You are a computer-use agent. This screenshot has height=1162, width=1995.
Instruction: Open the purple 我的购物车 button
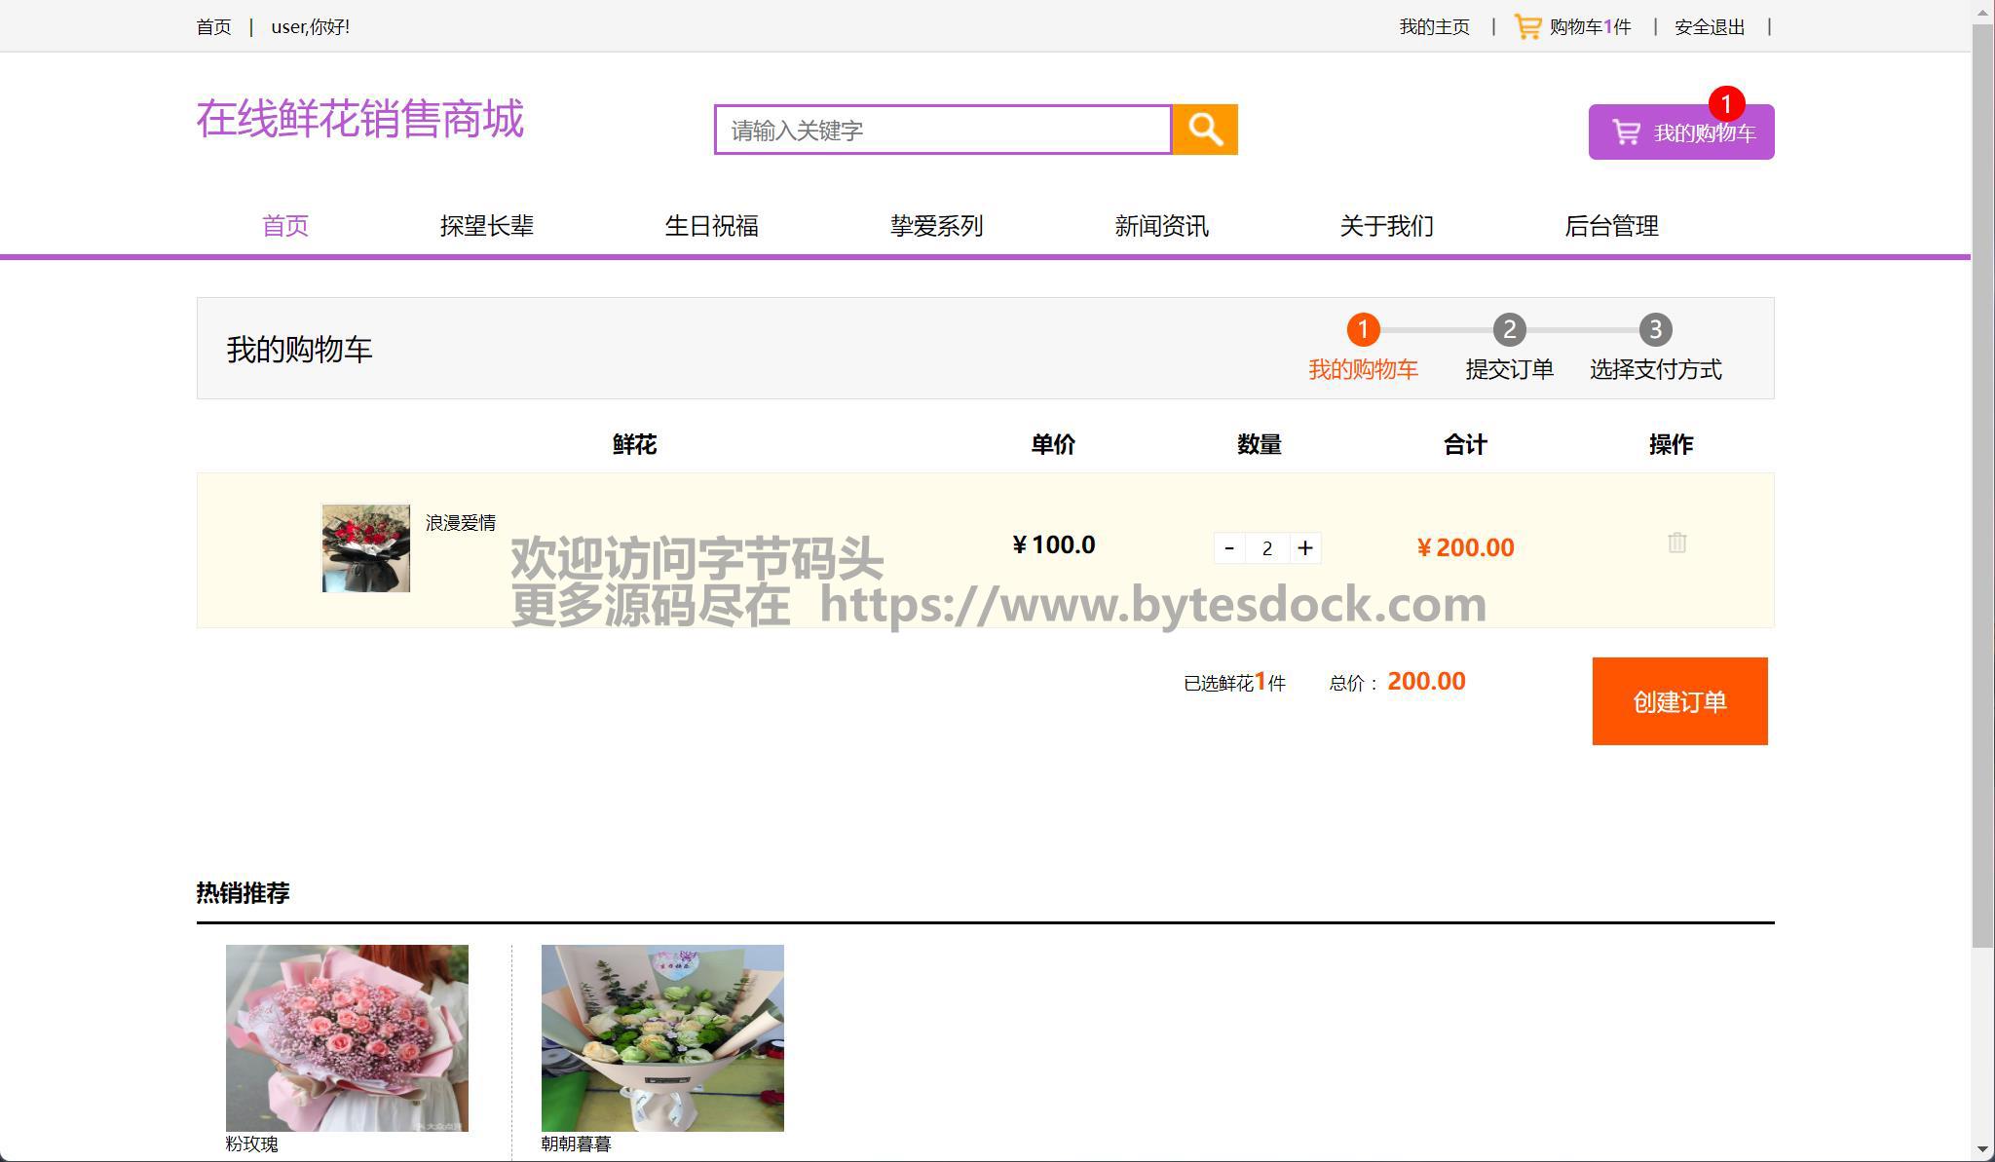[1681, 132]
